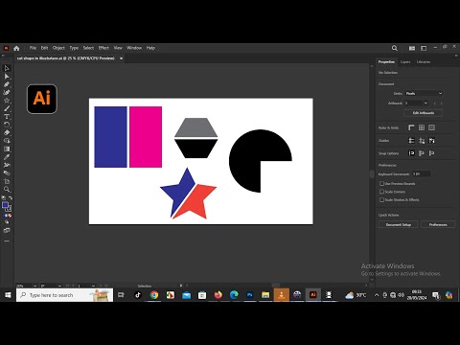Open the Window menu
This screenshot has width=460, height=345.
pyautogui.click(x=134, y=48)
